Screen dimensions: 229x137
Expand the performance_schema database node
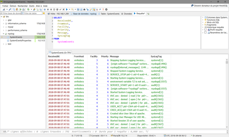coord(3,30)
